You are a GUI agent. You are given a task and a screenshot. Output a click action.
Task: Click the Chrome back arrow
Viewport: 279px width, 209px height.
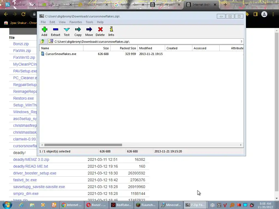click(x=6, y=14)
